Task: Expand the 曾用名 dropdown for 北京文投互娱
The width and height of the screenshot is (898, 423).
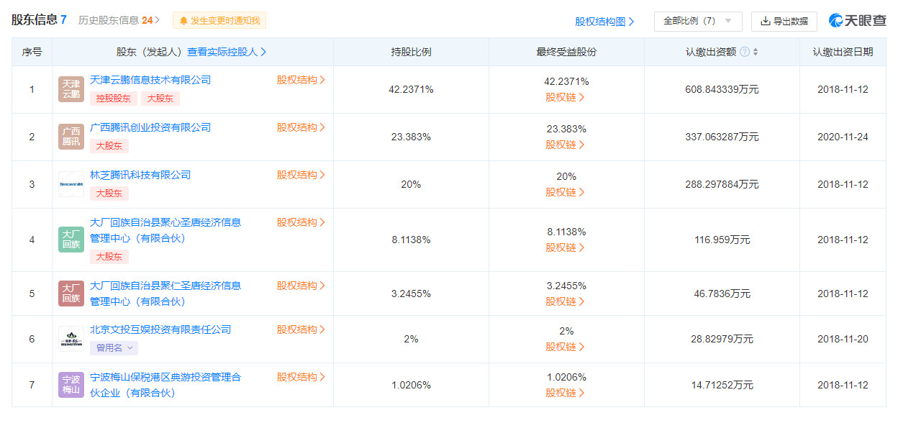Action: click(114, 348)
